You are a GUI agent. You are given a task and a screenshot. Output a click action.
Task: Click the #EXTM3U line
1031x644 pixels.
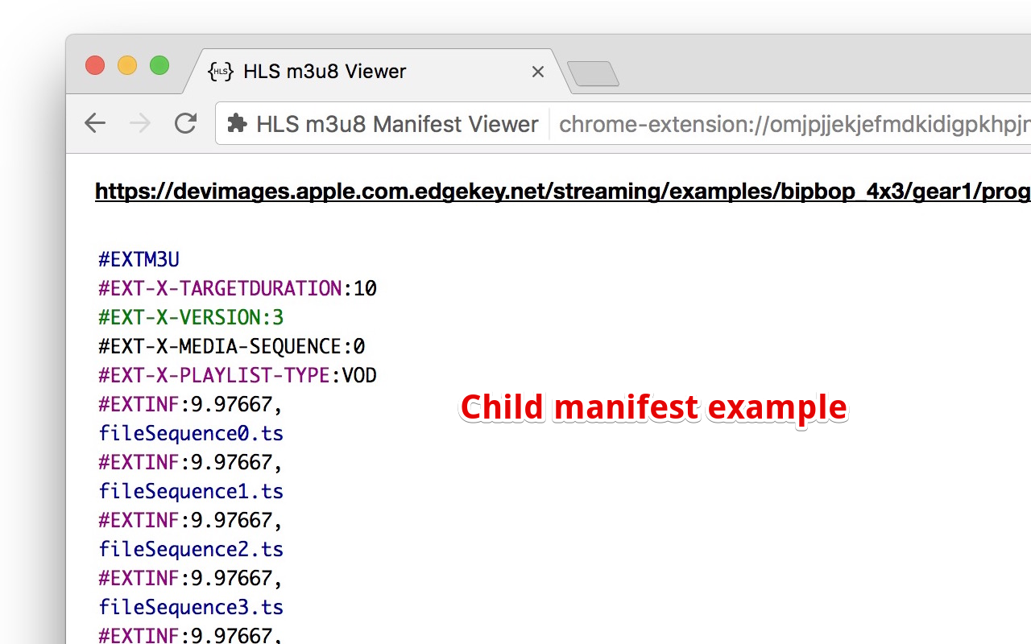[139, 259]
